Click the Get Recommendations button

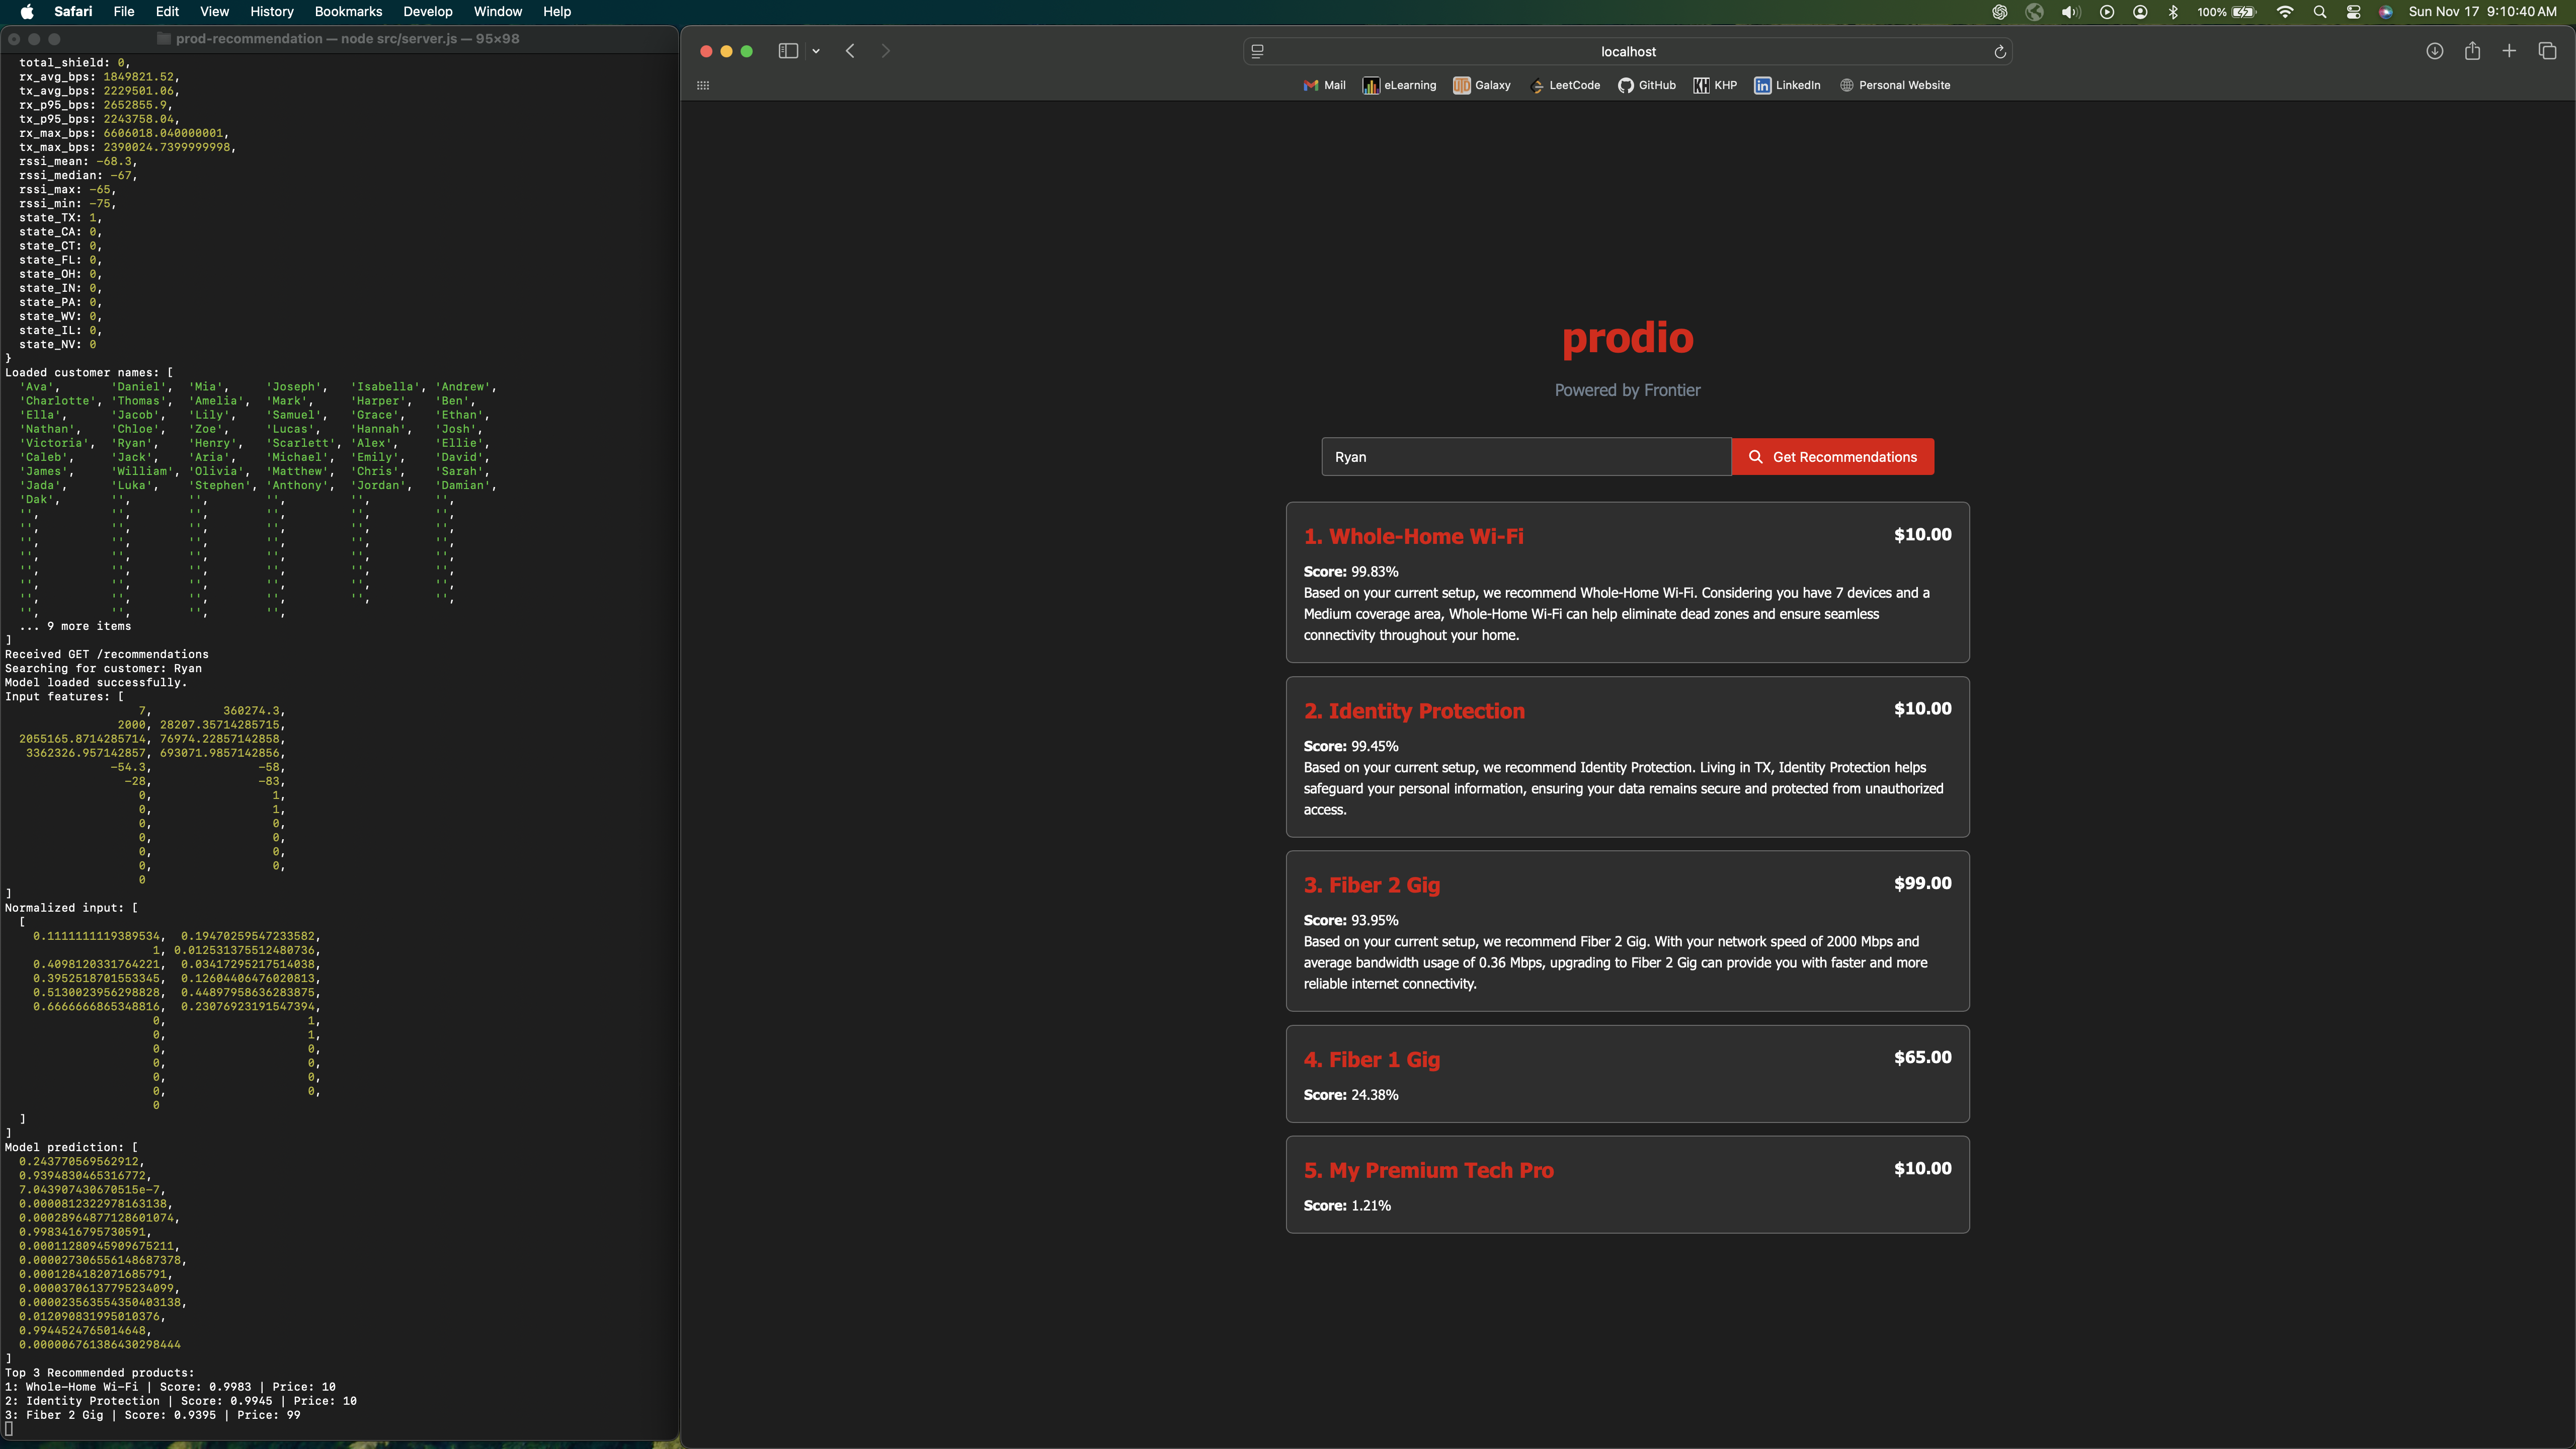tap(1832, 457)
